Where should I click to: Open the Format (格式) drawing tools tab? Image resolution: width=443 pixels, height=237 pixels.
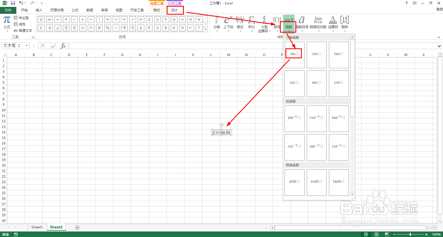coord(157,10)
